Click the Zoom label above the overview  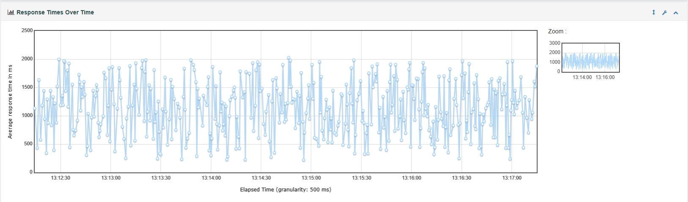[x=557, y=31]
